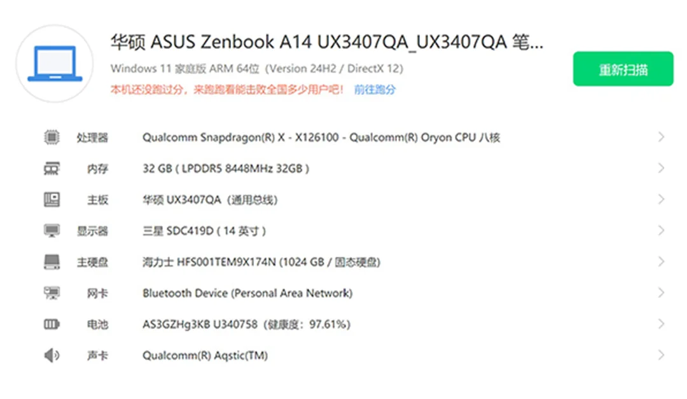Click the memory module icon
The width and height of the screenshot is (687, 399).
coord(52,169)
